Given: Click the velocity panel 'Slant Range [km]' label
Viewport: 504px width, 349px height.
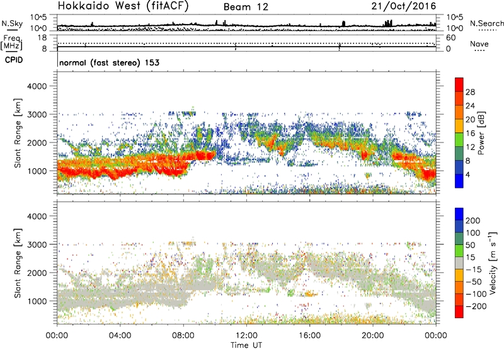Looking at the screenshot, I should (18, 263).
